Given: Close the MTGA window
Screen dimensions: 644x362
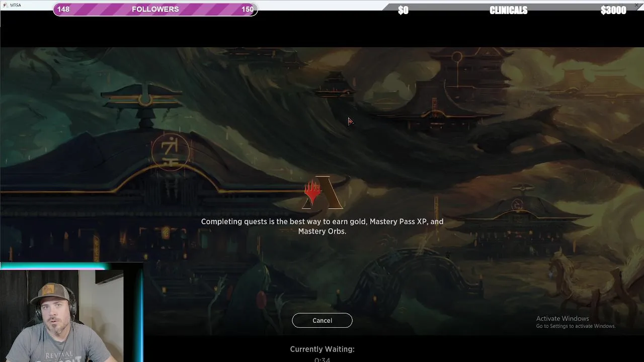Looking at the screenshot, I should (636, 5).
